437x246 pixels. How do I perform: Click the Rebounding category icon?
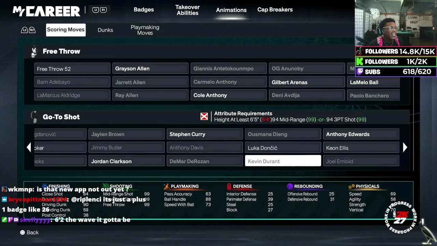290,186
